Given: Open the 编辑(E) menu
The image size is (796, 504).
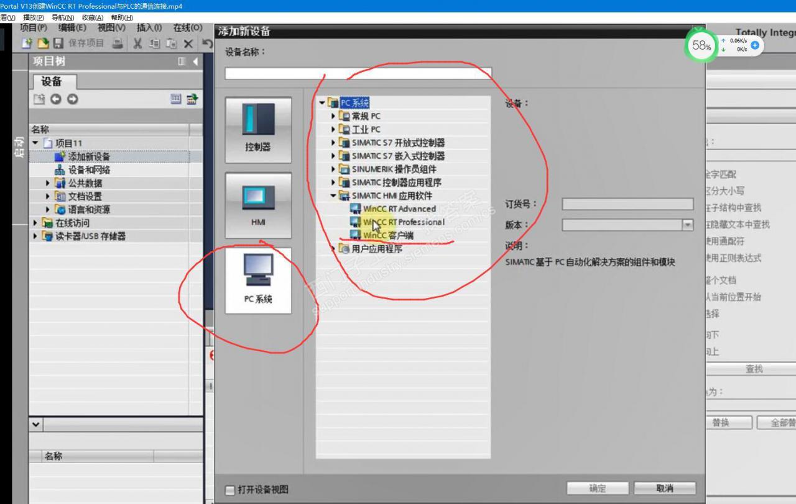Looking at the screenshot, I should tap(72, 28).
